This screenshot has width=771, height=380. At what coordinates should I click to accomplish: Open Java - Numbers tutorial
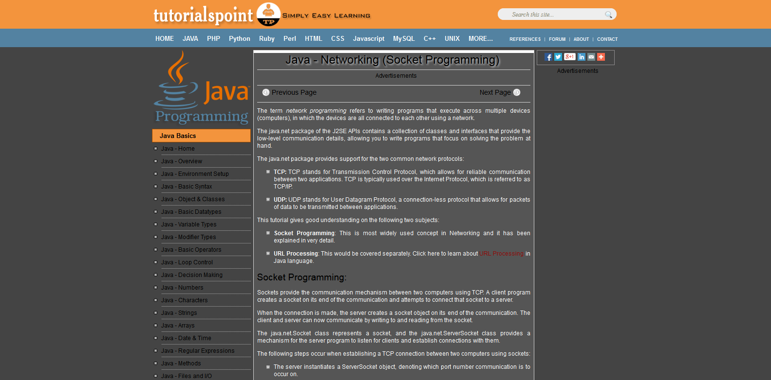182,288
